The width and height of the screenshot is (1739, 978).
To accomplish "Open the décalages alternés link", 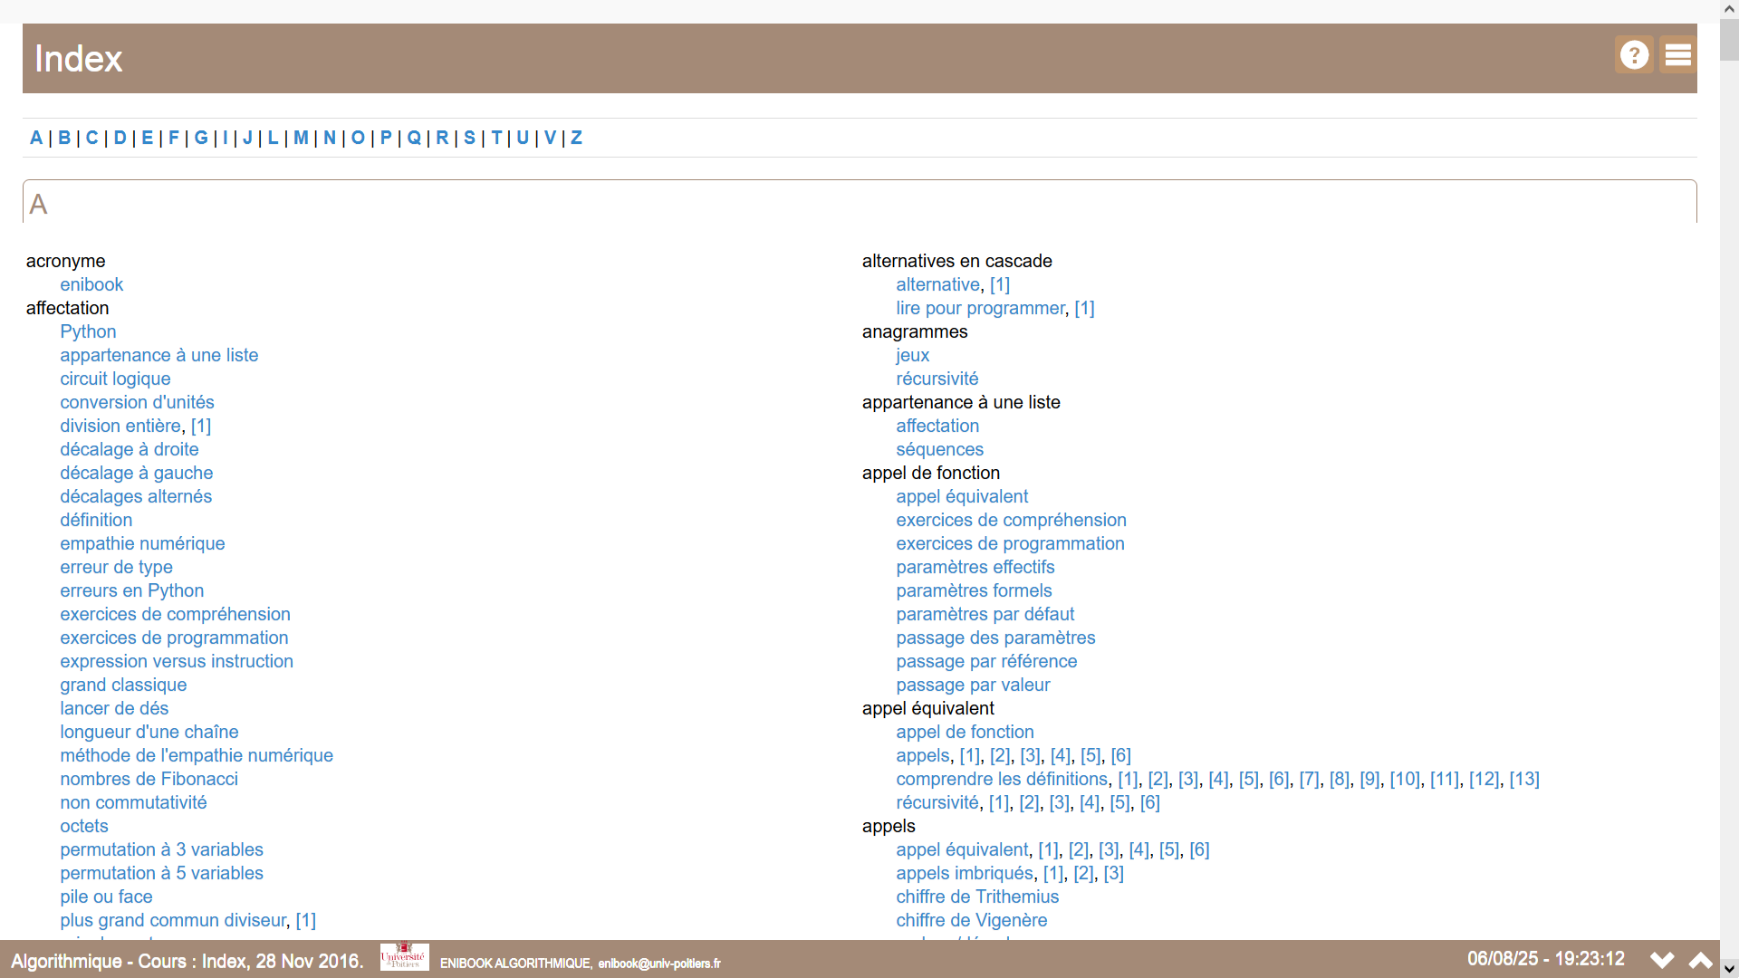I will pyautogui.click(x=136, y=496).
